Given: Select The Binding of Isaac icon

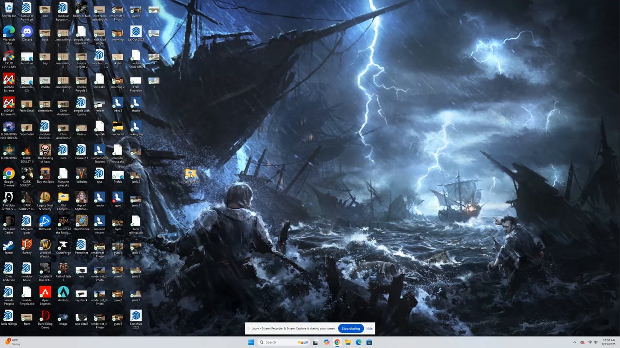Looking at the screenshot, I should click(x=45, y=154).
